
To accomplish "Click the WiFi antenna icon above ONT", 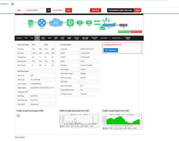I will tap(105, 20).
